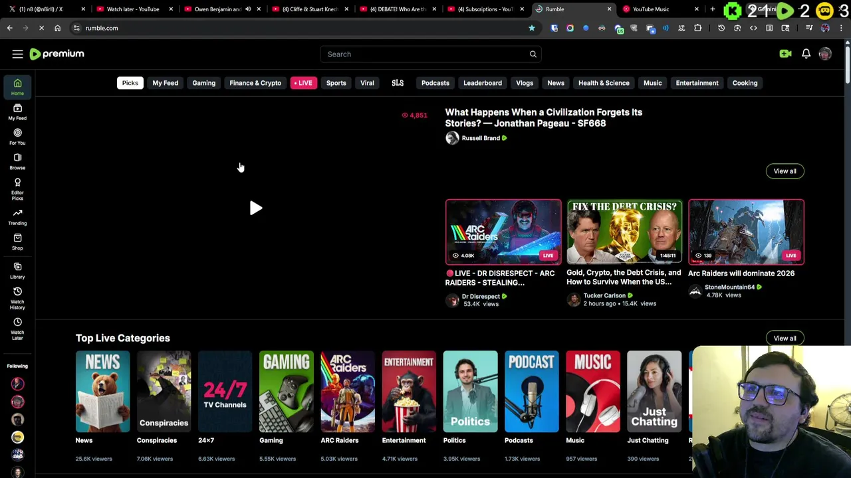
Task: Open Trending in sidebar
Action: [x=17, y=217]
